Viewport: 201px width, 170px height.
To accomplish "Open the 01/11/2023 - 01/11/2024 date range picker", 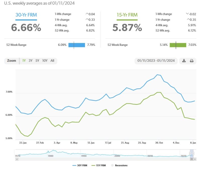I will [156, 61].
